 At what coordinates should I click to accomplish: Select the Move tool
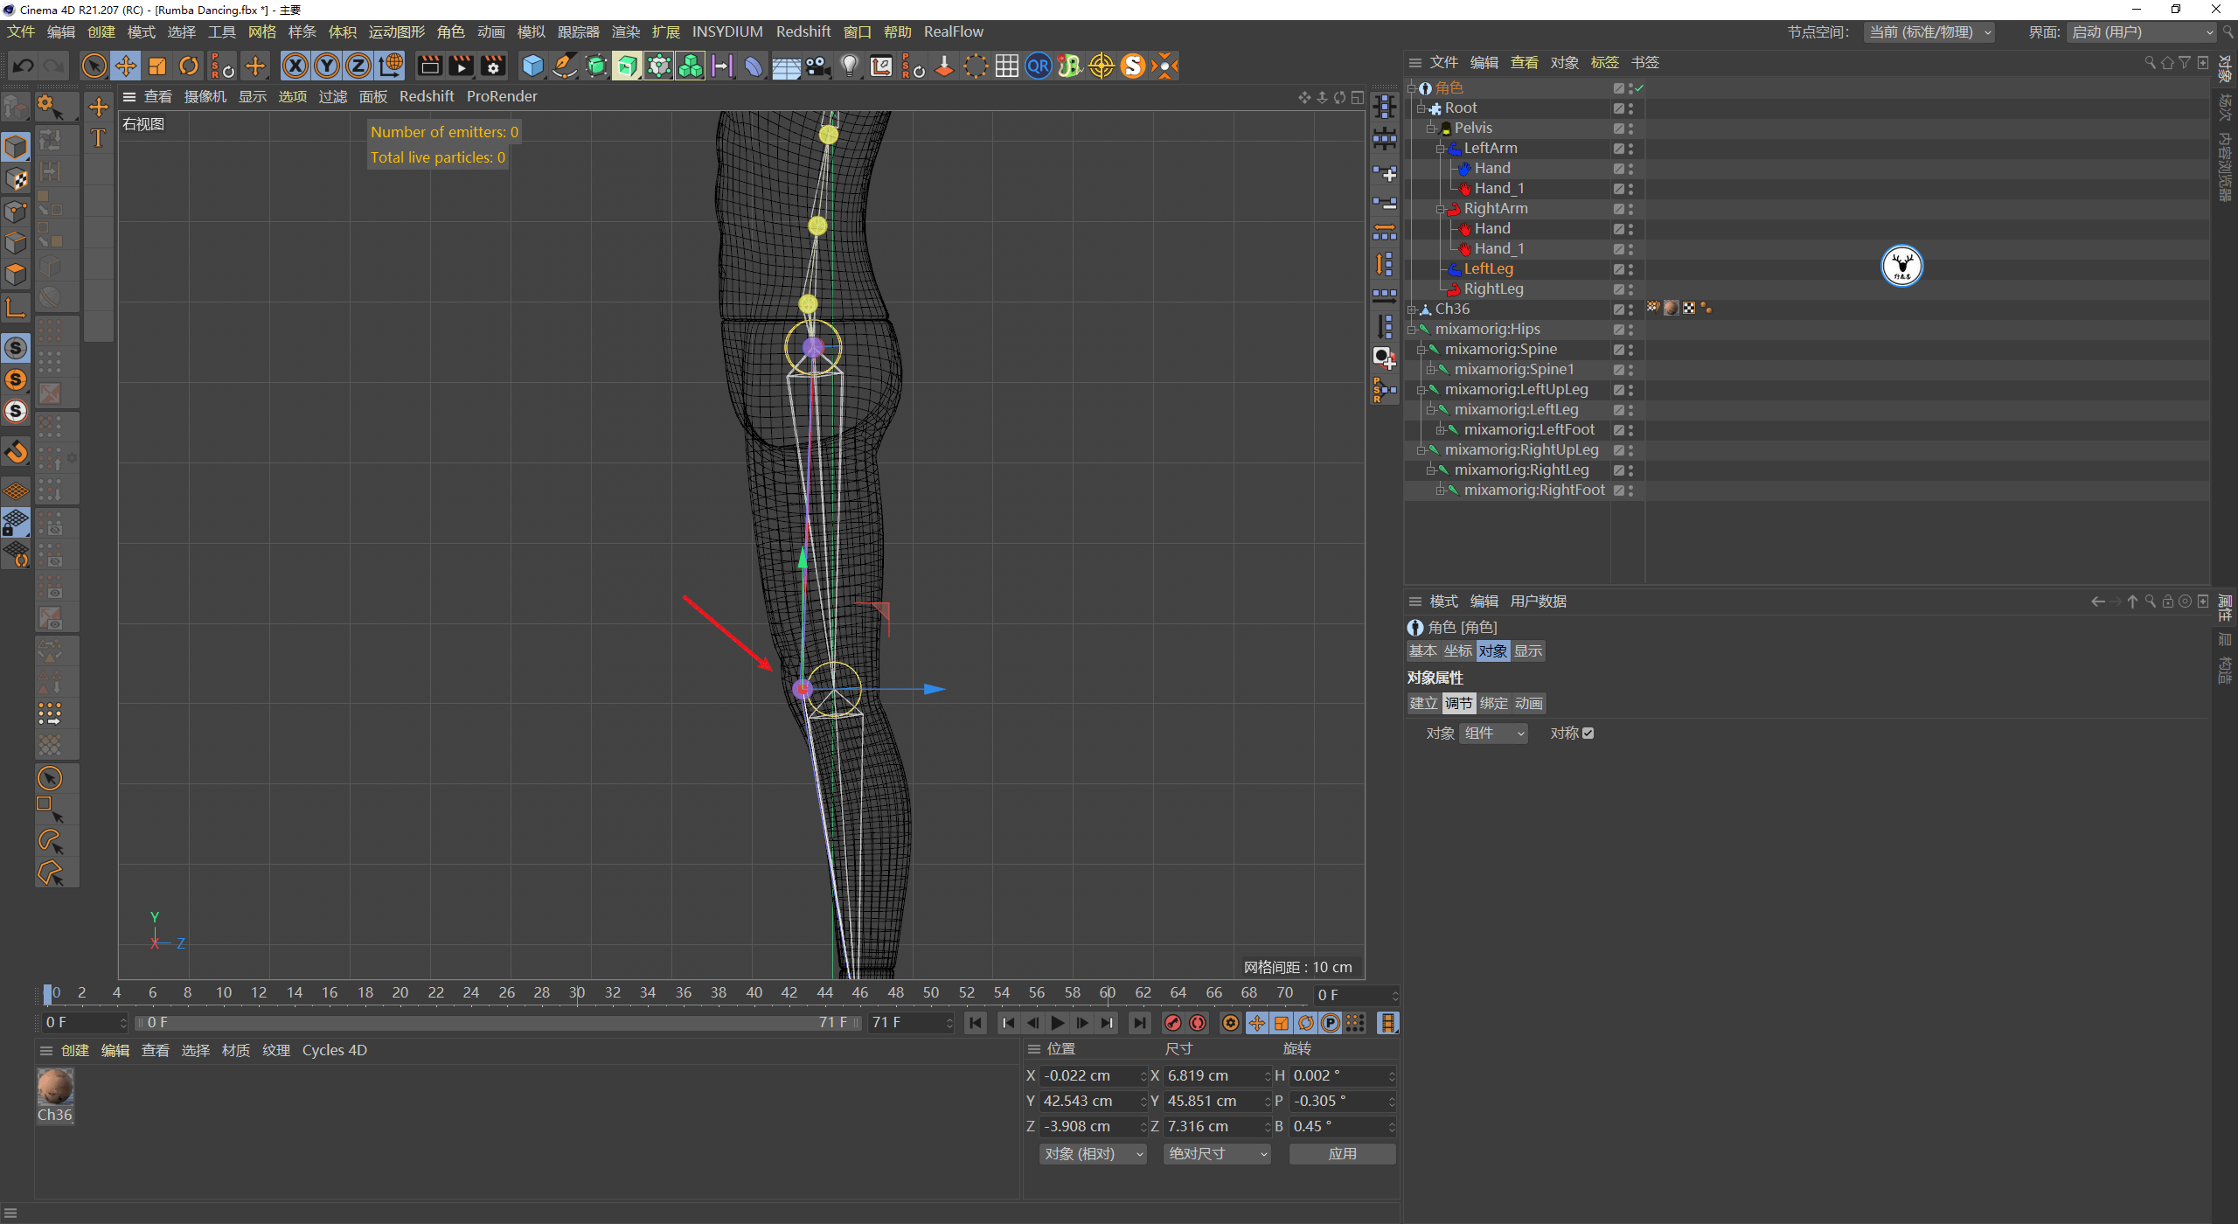125,65
